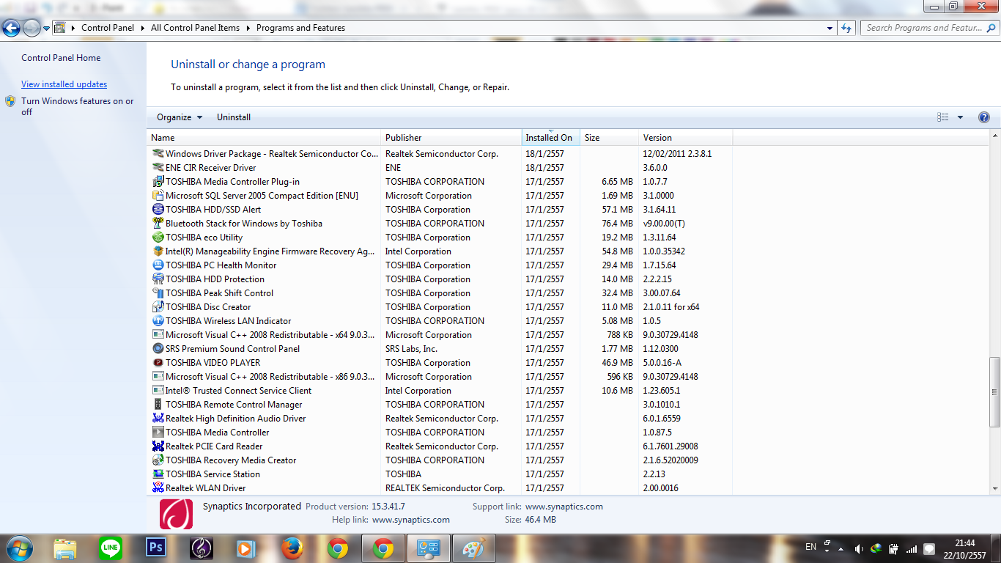Click the Synaptics logo in details pane
Image resolution: width=1001 pixels, height=563 pixels.
[x=176, y=514]
